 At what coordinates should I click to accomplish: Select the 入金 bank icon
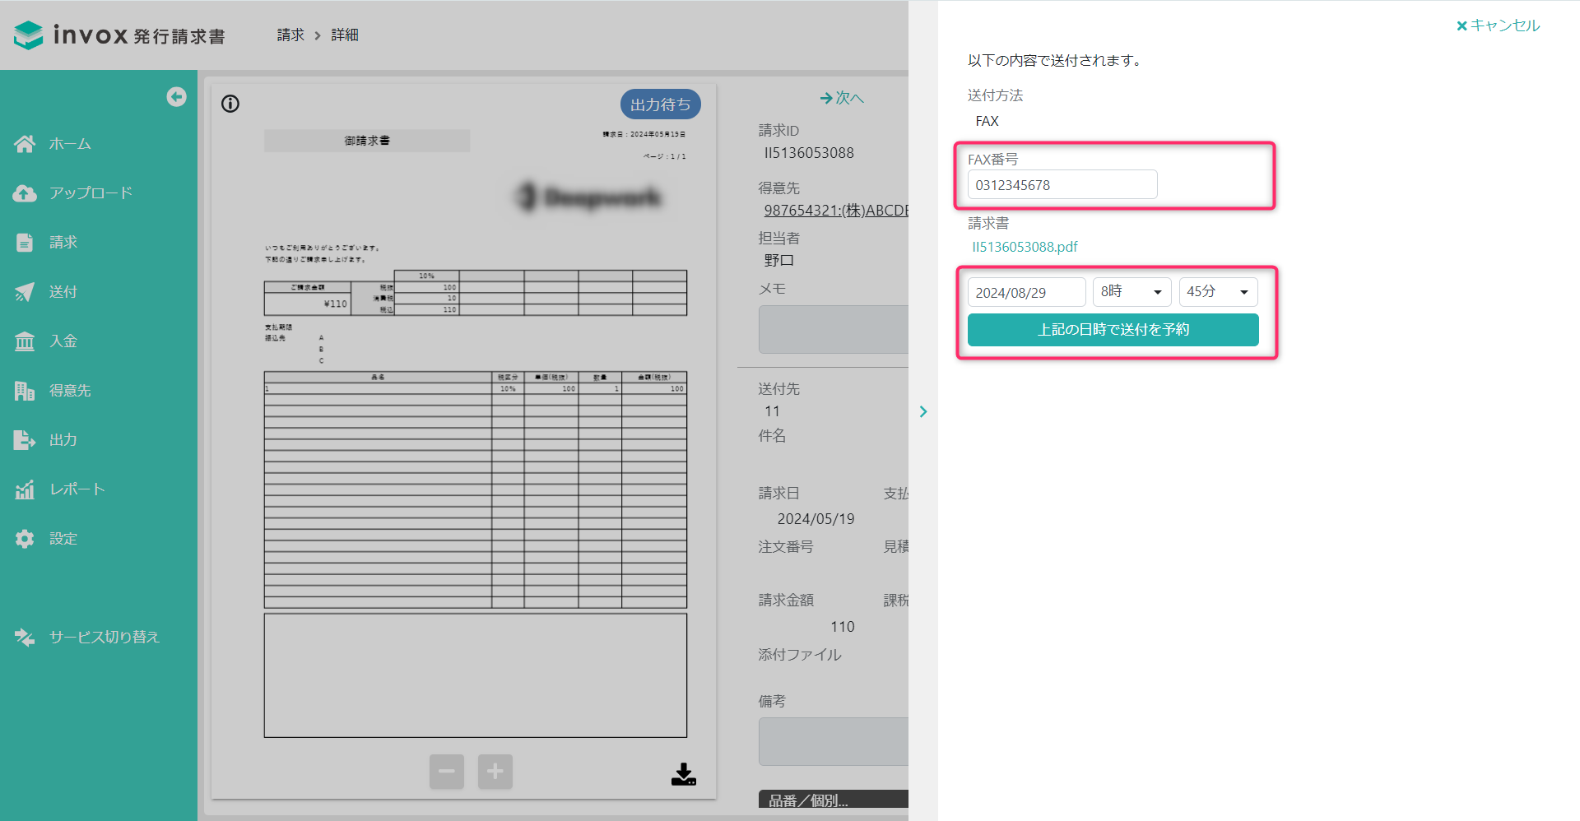click(25, 341)
